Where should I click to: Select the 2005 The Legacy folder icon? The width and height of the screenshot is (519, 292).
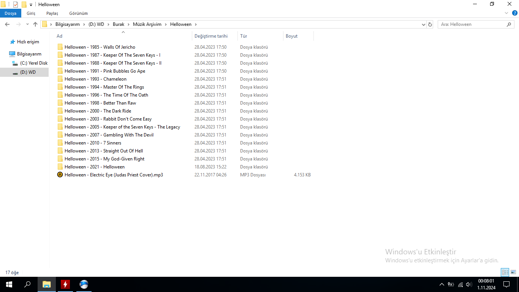coord(60,127)
